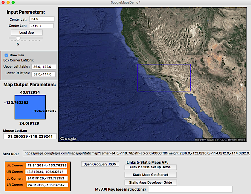
Task: Click the Google logo on the map
Action: click(x=68, y=139)
